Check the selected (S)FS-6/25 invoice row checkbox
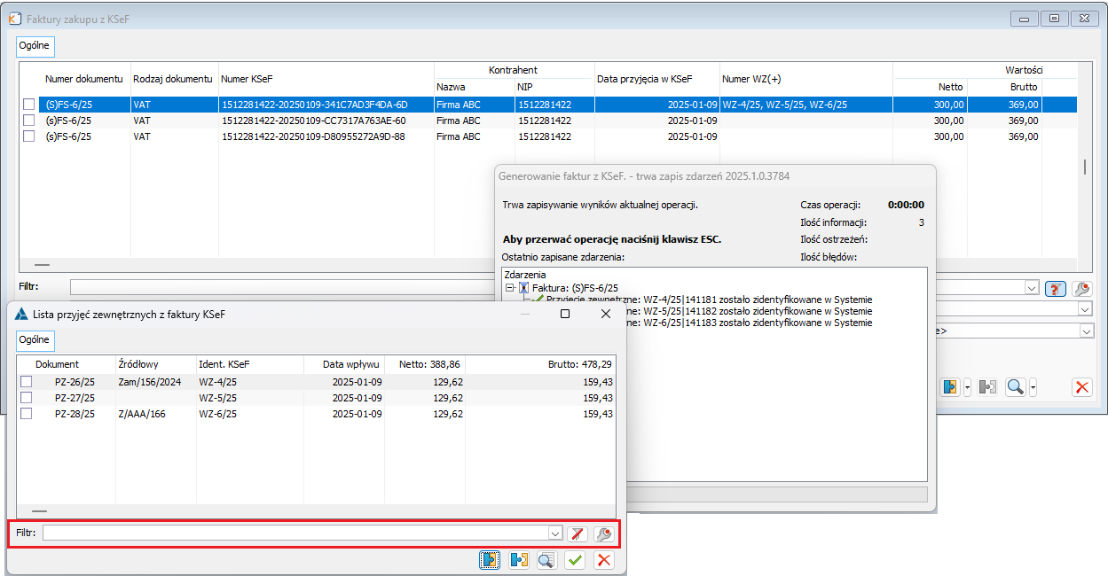The image size is (1108, 576). (x=29, y=105)
